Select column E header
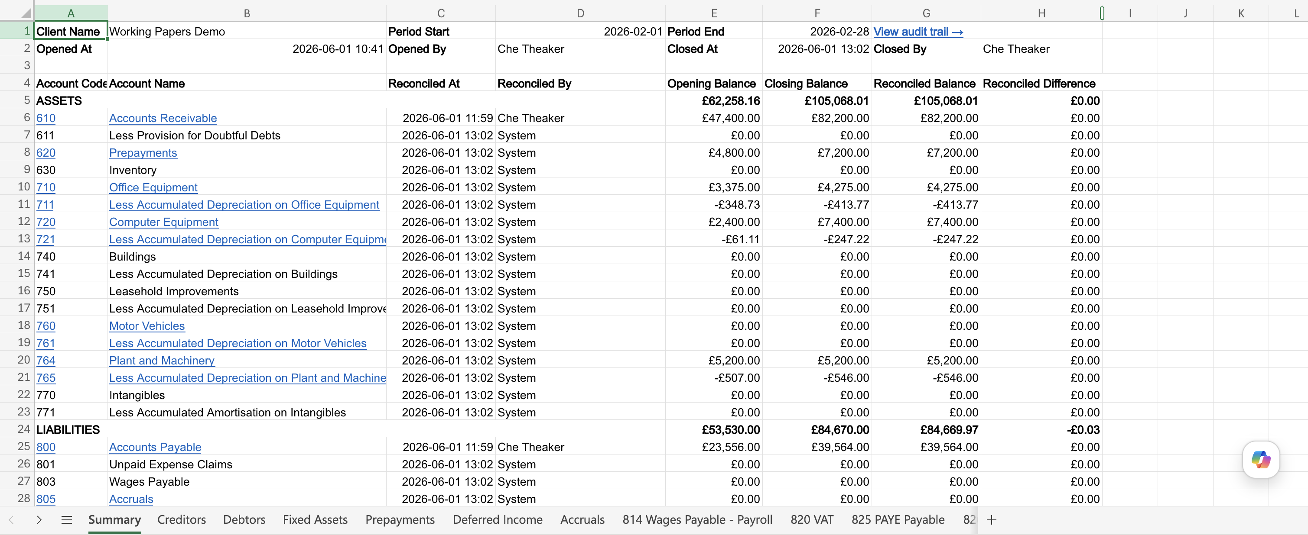 coord(713,13)
